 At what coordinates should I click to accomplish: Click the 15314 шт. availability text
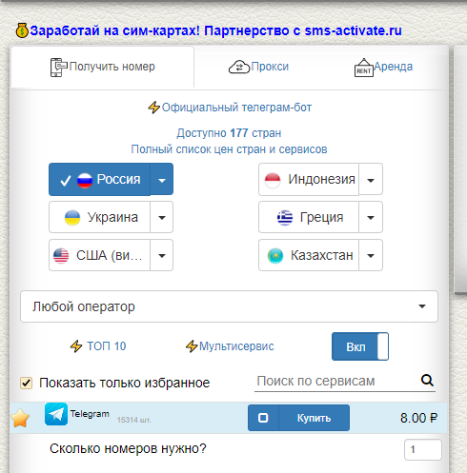pyautogui.click(x=134, y=420)
